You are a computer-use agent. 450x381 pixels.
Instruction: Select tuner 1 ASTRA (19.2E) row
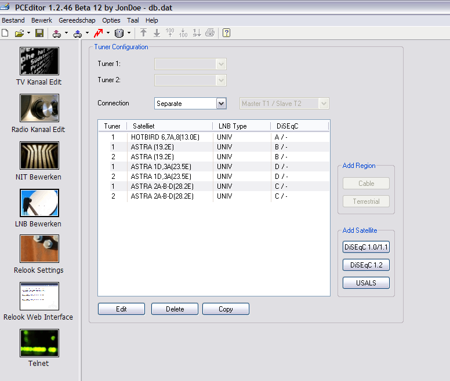pyautogui.click(x=214, y=147)
